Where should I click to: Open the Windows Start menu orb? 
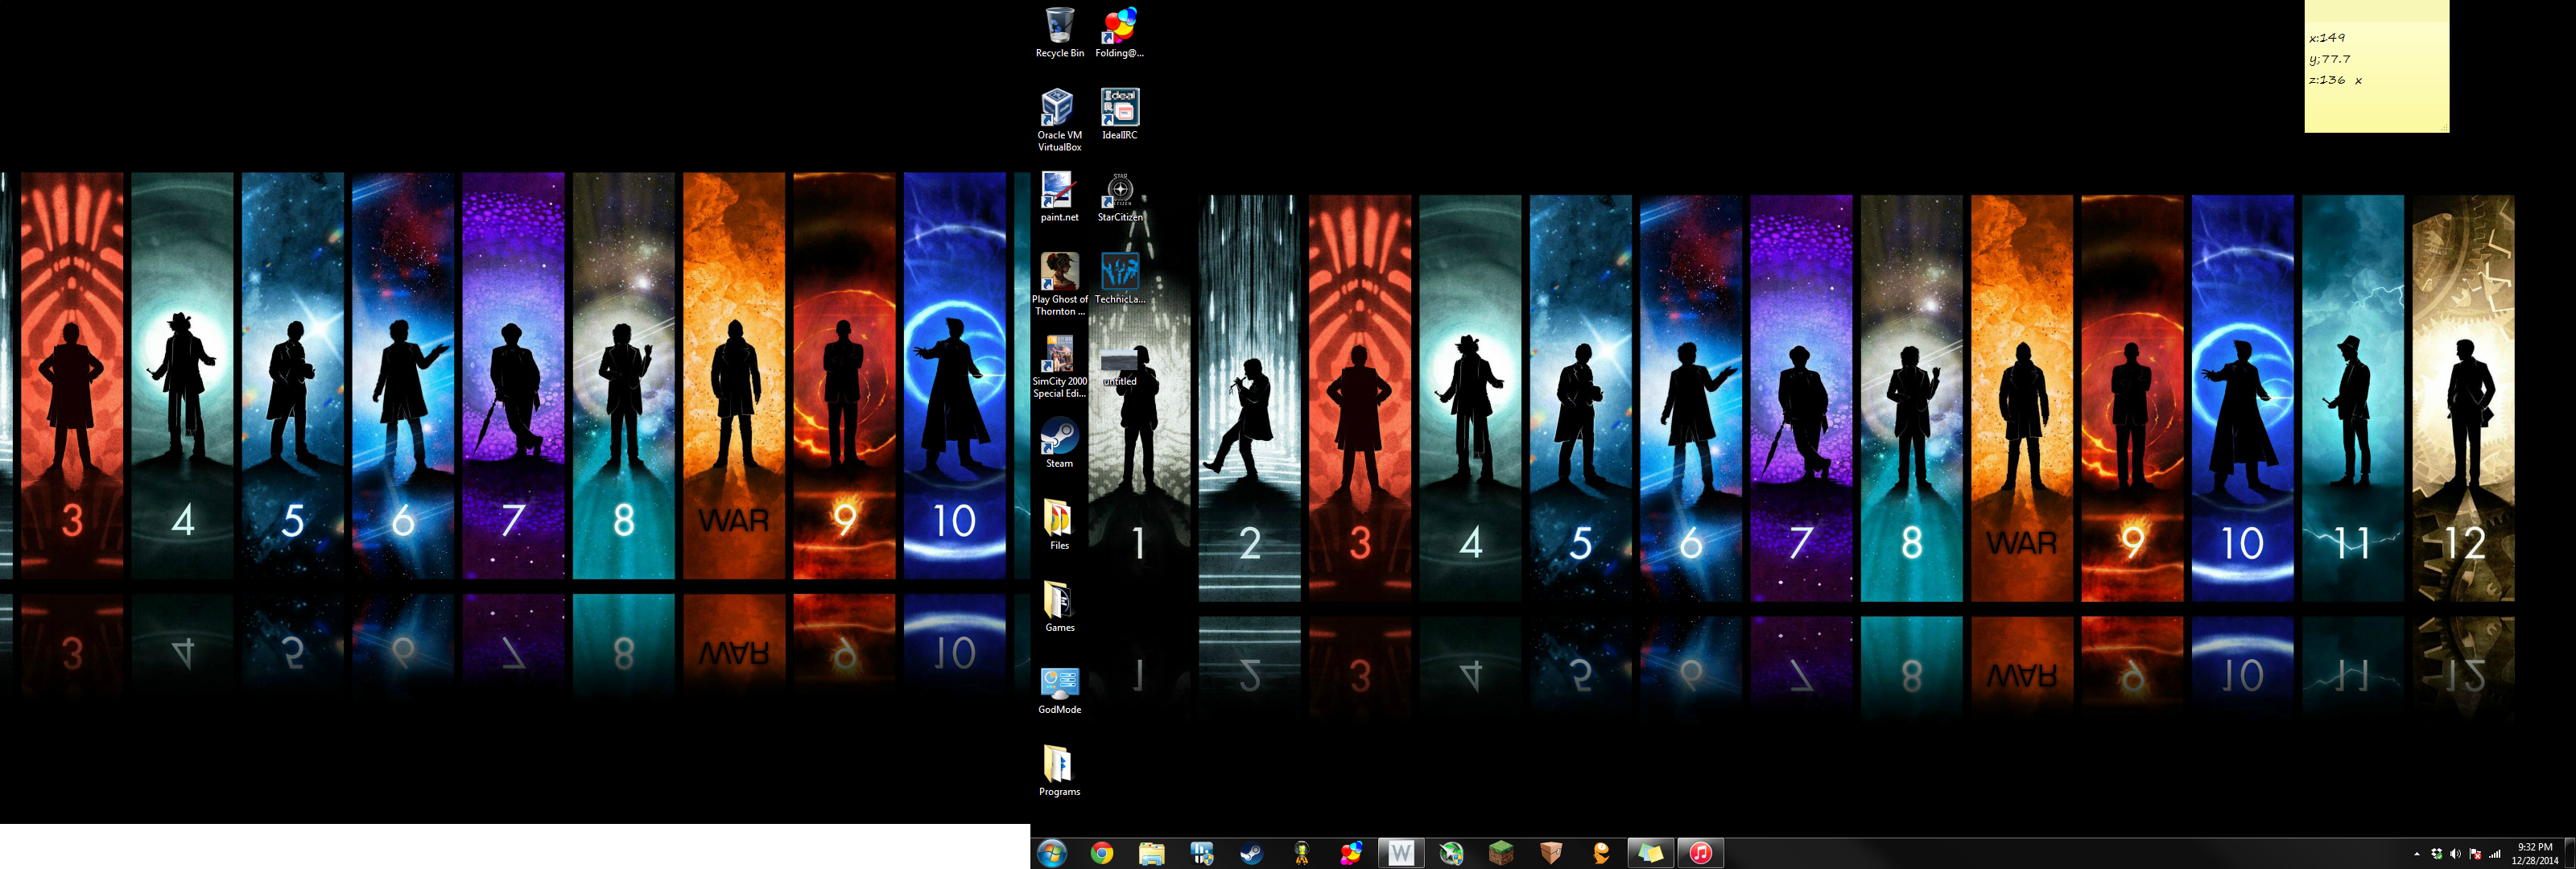click(1052, 853)
